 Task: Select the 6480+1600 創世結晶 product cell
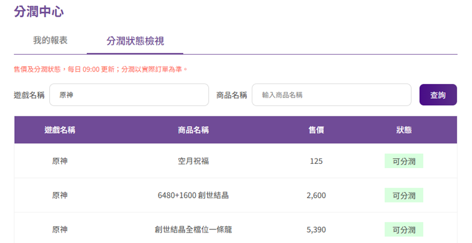[x=193, y=195]
